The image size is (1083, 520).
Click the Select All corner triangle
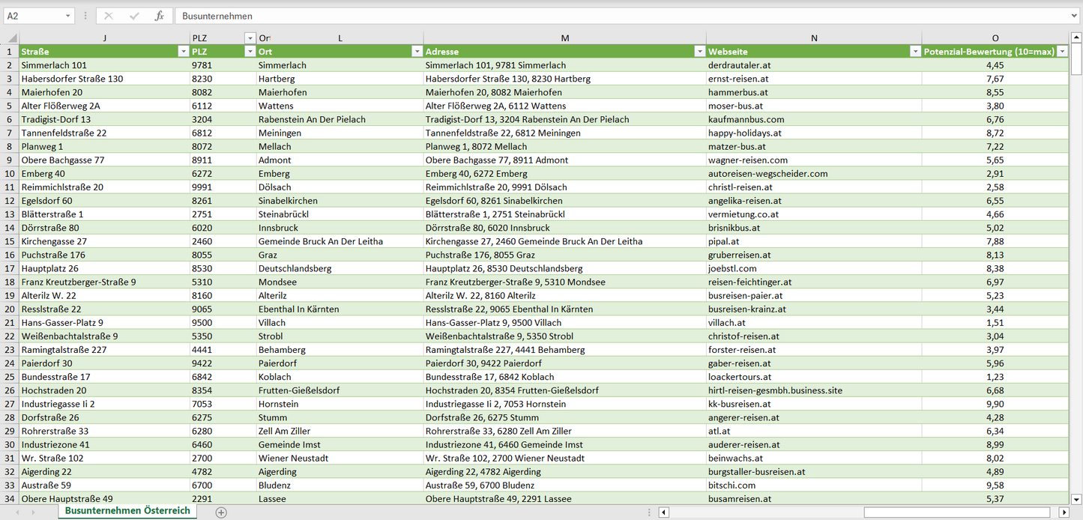[10, 38]
